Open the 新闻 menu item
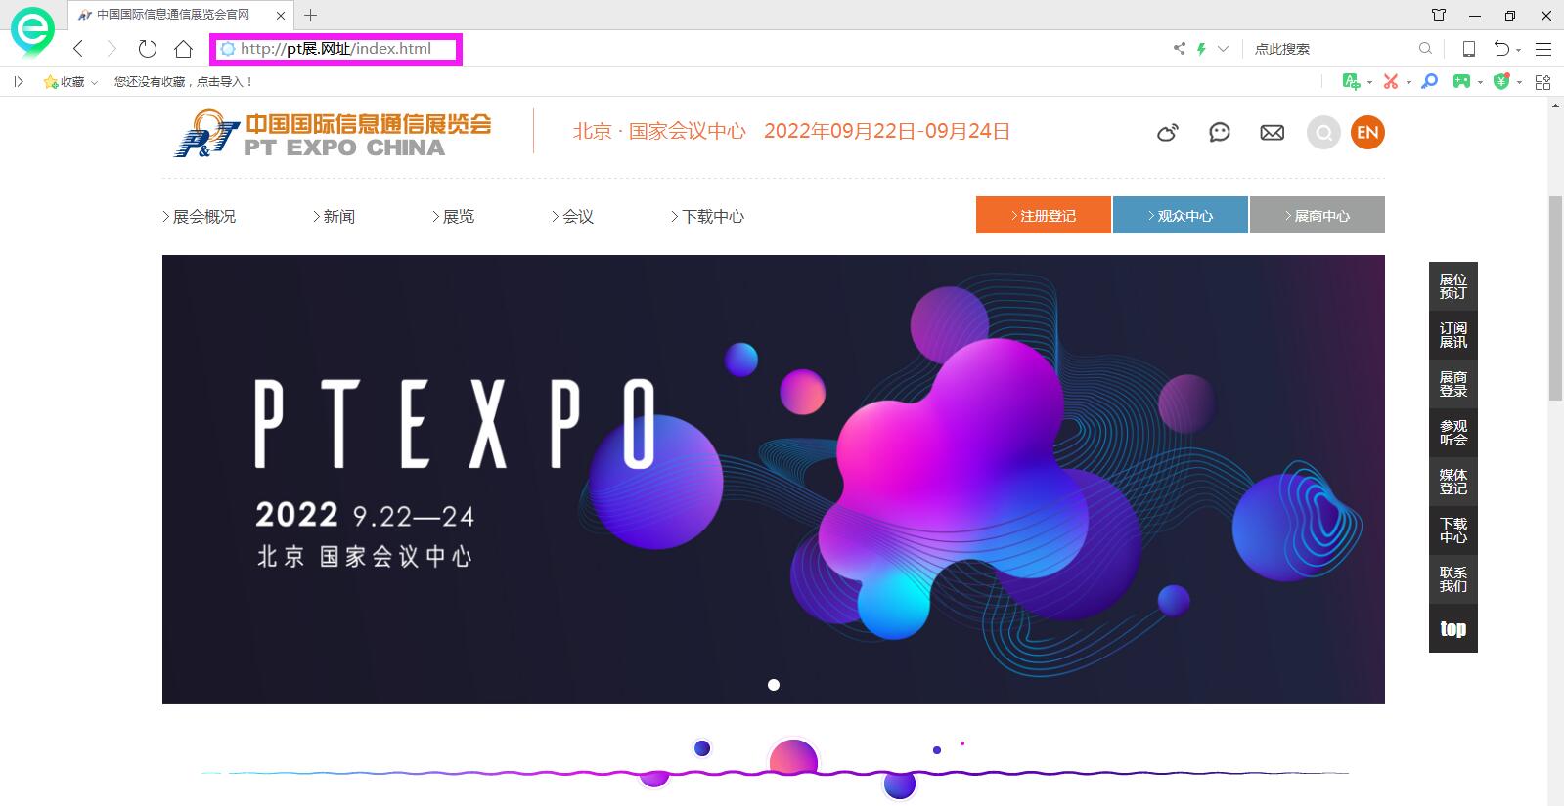 (x=335, y=217)
